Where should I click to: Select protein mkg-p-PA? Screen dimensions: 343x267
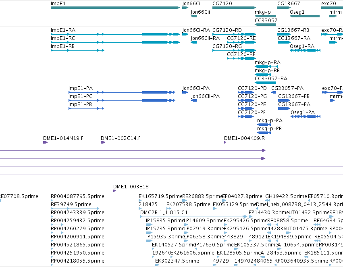coord(264,125)
